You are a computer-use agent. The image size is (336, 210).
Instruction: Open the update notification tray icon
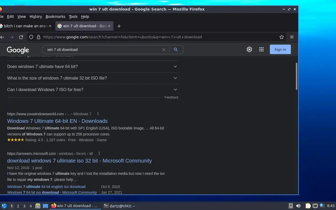322,206
